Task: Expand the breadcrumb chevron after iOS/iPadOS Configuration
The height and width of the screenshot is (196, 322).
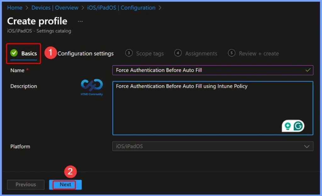Action: pyautogui.click(x=160, y=8)
